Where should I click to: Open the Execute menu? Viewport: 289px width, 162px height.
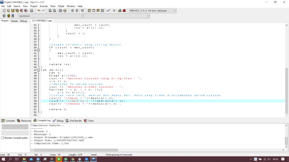pos(44,6)
